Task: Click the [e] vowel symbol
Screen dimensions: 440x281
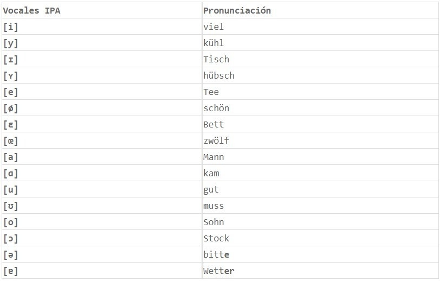Action: click(x=11, y=92)
